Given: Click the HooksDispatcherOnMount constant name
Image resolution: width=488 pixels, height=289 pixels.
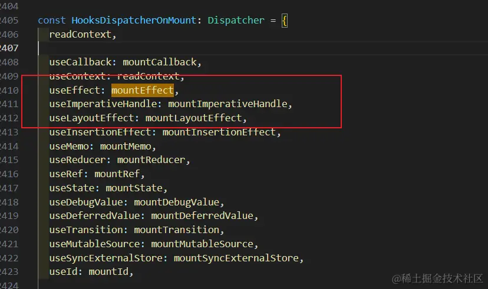Looking at the screenshot, I should pos(134,20).
